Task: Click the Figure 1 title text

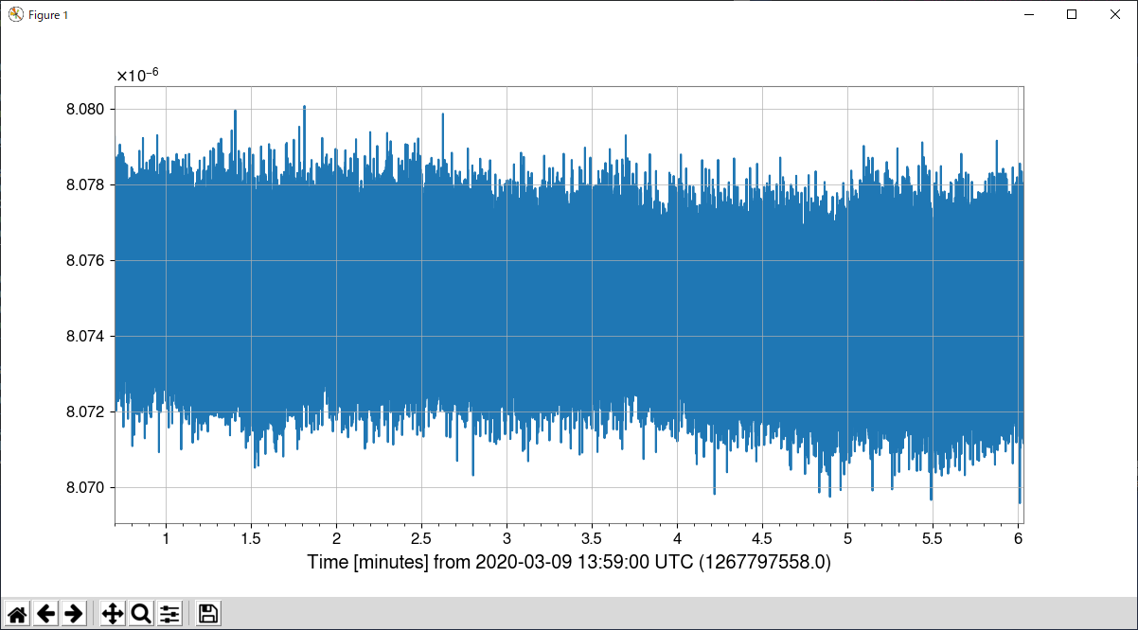Action: coord(48,15)
